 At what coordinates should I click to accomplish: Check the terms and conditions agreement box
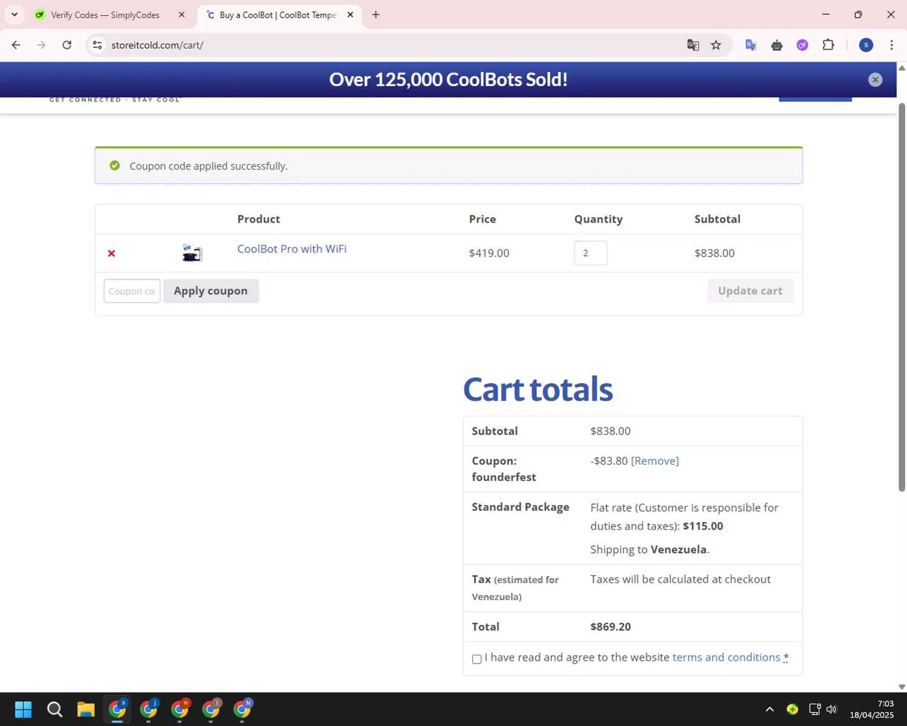coord(476,659)
